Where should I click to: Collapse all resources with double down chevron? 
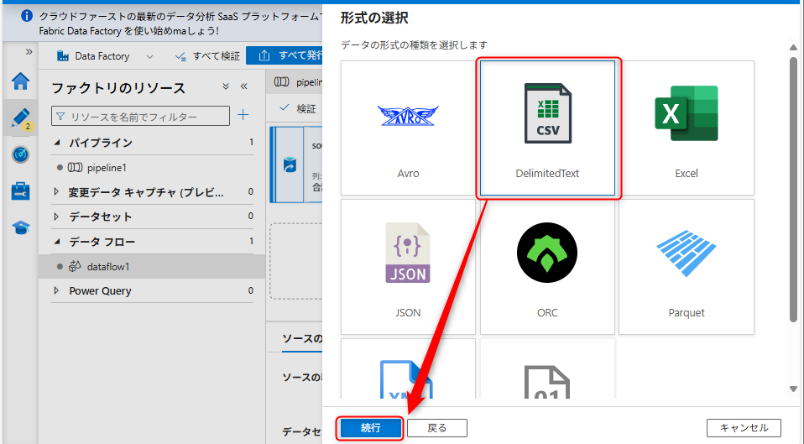tap(226, 86)
